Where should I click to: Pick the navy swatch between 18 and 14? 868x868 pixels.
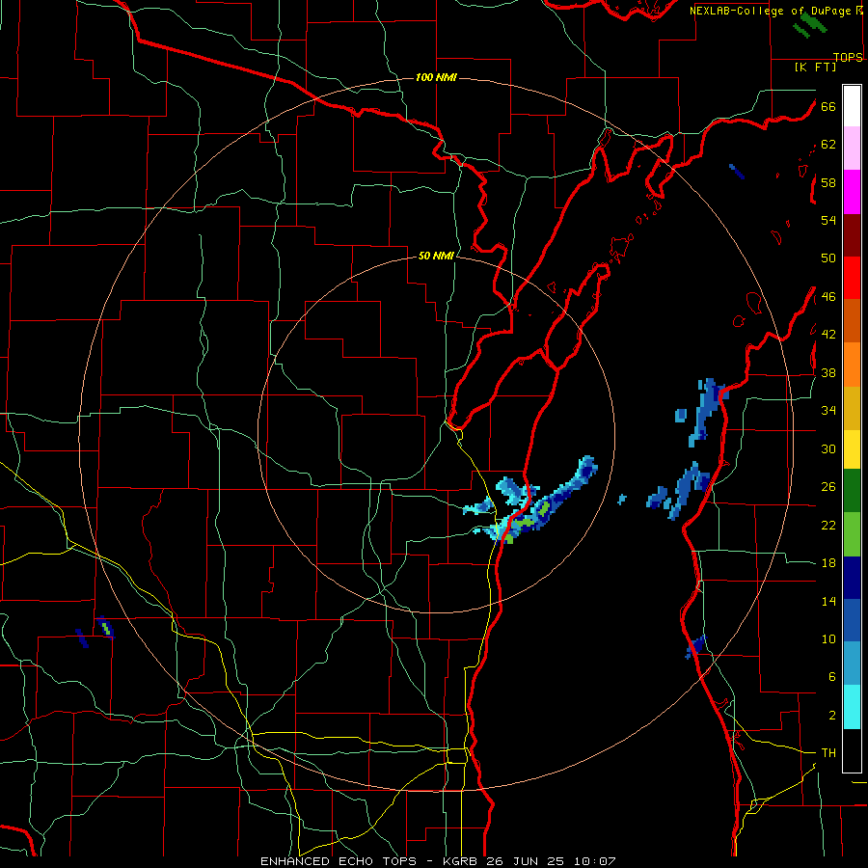[x=852, y=578]
